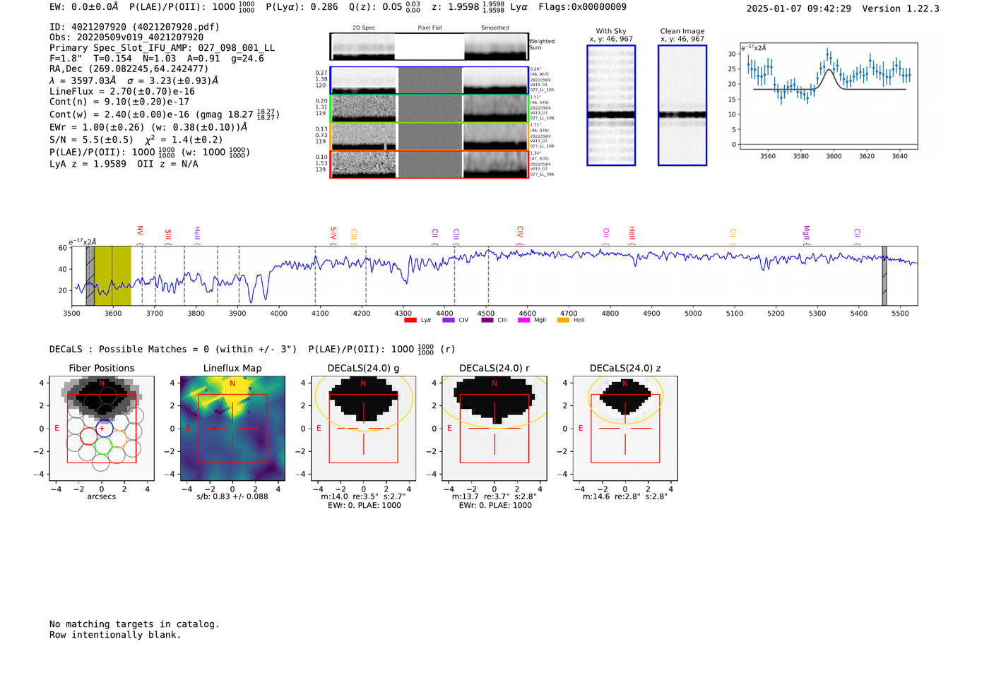Click the m:14.6 re:2.8" caption
The image size is (989, 673).
625,496
